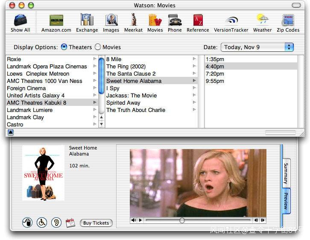Select the Theaters display option

tap(64, 47)
